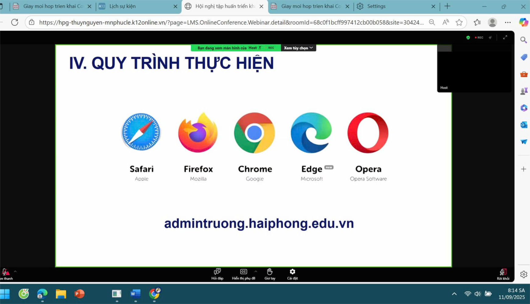Leave the meeting via Rời khỏi
The image size is (530, 304).
[503, 274]
